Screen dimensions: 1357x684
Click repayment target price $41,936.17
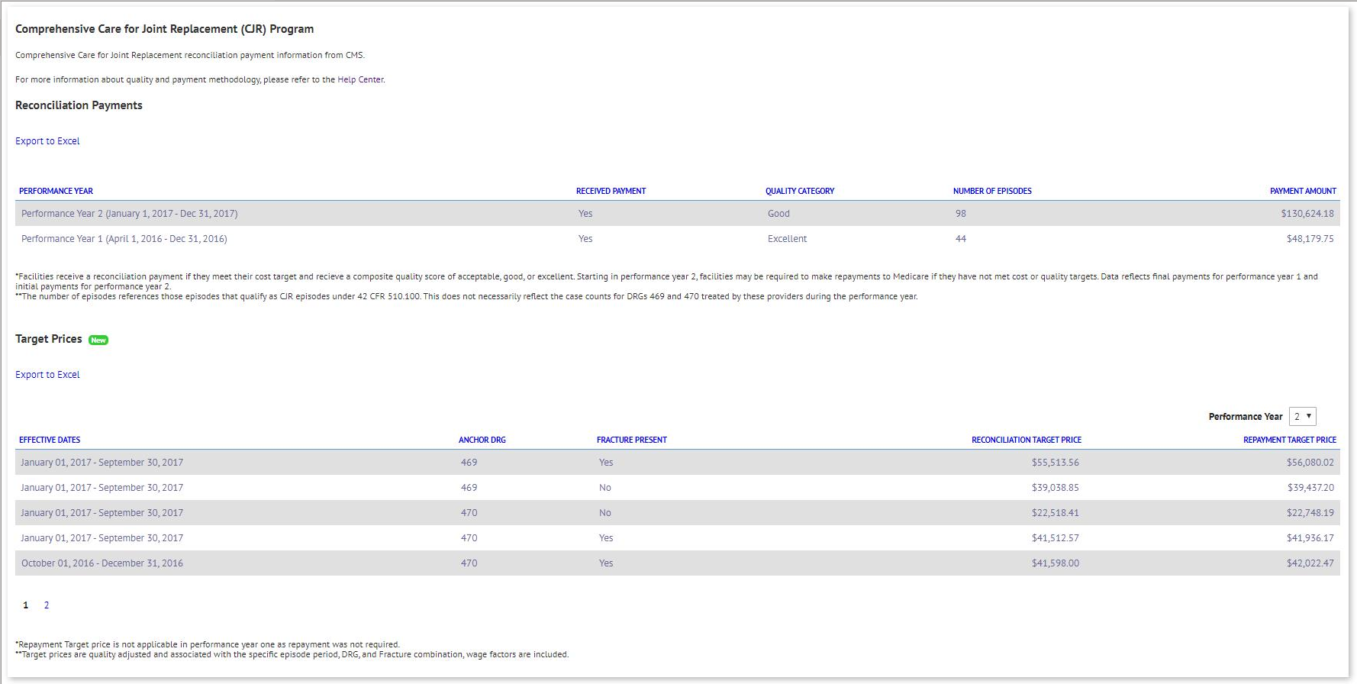(1310, 538)
